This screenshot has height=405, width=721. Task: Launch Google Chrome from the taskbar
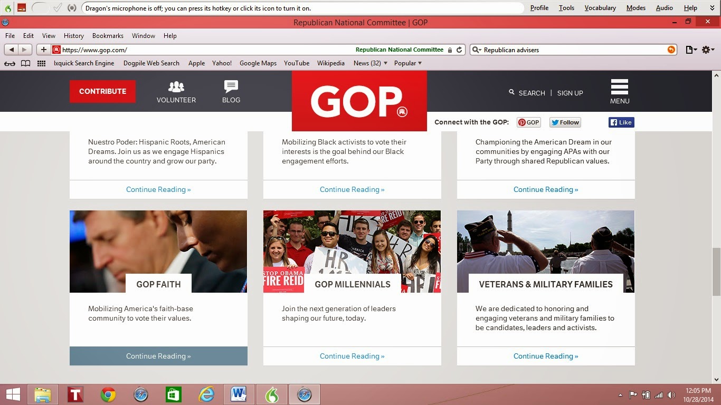pyautogui.click(x=108, y=394)
